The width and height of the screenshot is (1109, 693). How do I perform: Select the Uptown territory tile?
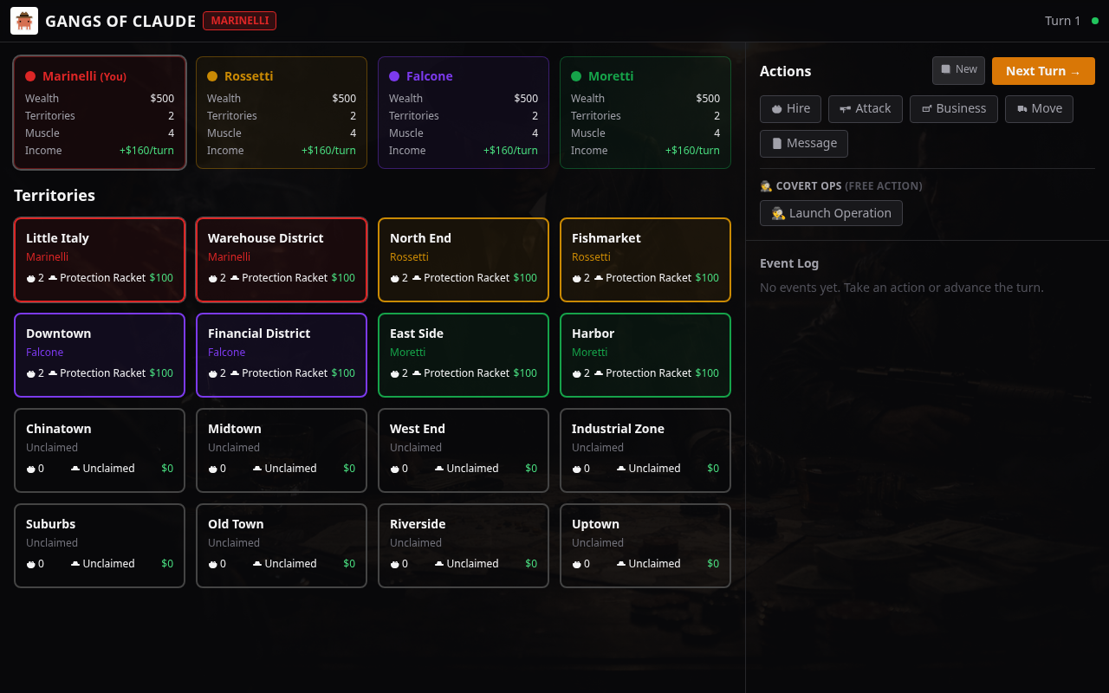click(645, 545)
